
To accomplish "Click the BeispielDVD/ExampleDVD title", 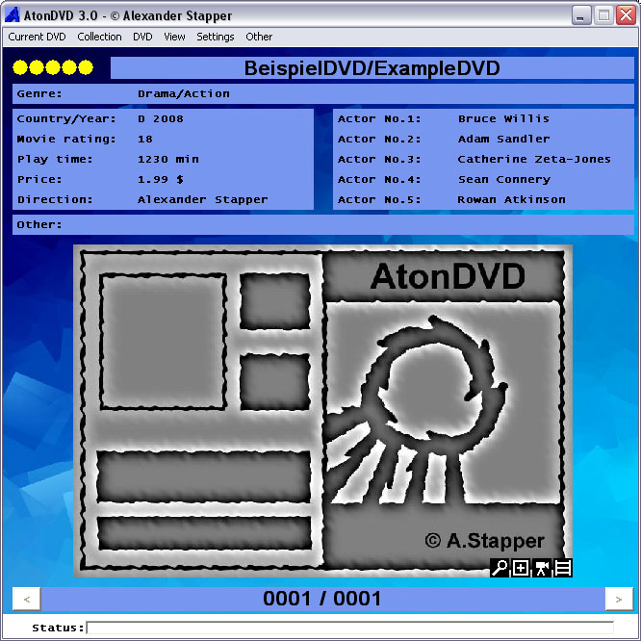I will pyautogui.click(x=372, y=68).
